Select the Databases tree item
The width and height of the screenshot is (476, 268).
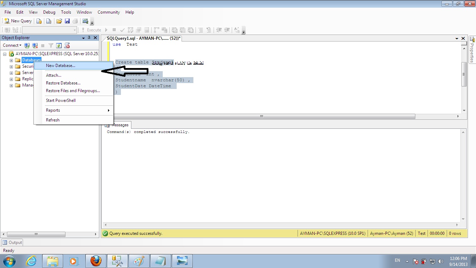tap(31, 60)
